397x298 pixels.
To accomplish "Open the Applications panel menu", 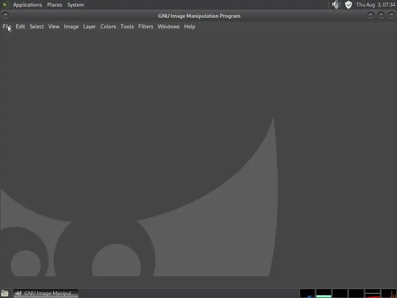I will point(28,5).
